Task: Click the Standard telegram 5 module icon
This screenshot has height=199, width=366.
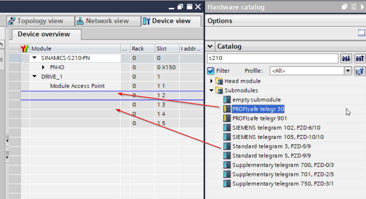Action: (227, 155)
